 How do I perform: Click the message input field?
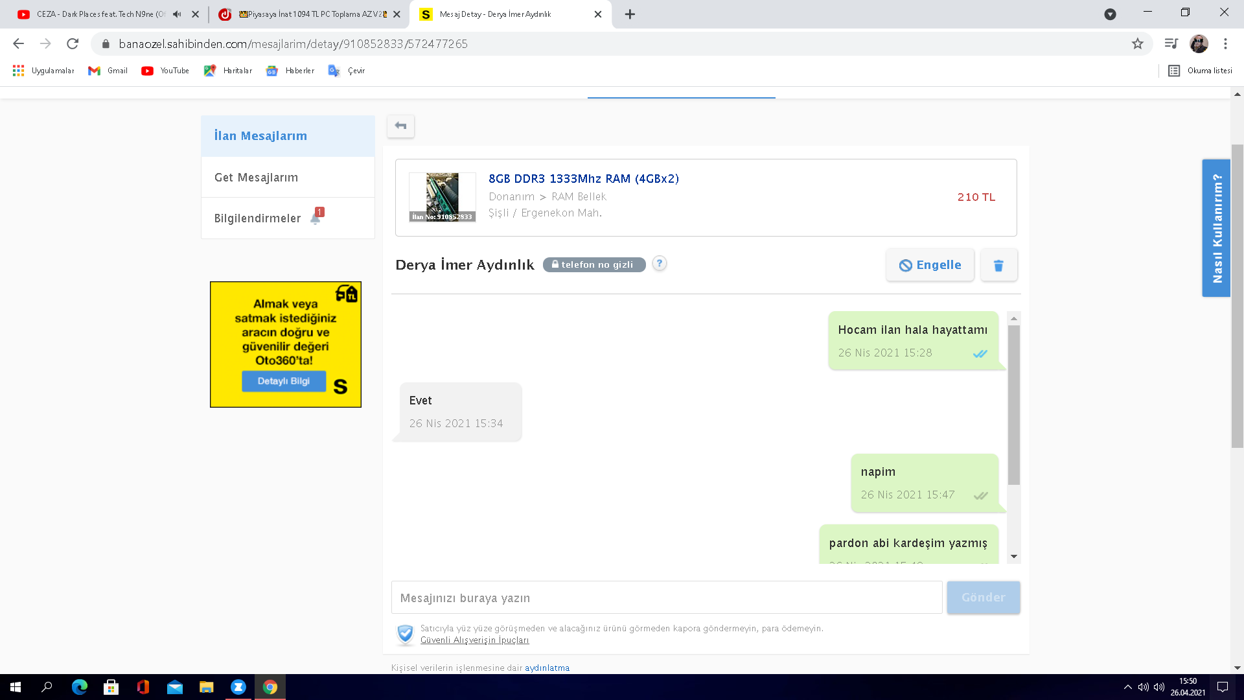pyautogui.click(x=666, y=598)
